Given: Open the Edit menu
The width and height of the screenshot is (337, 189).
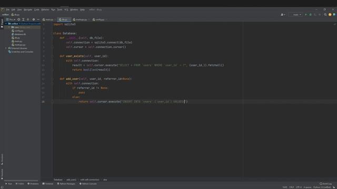Looking at the screenshot, I should [13, 9].
